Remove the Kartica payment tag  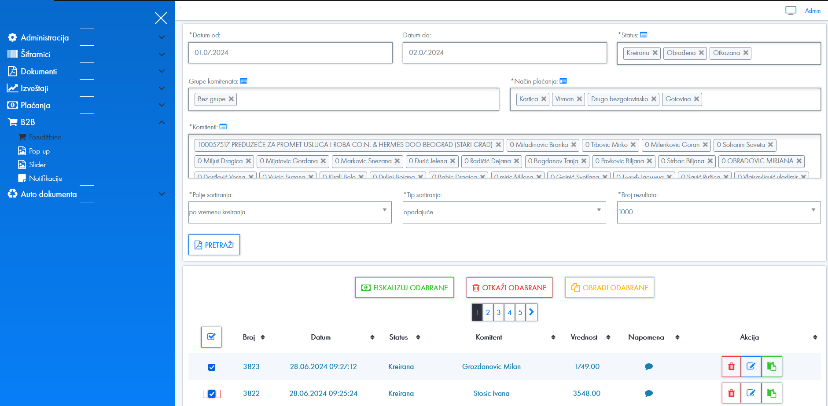pyautogui.click(x=544, y=99)
